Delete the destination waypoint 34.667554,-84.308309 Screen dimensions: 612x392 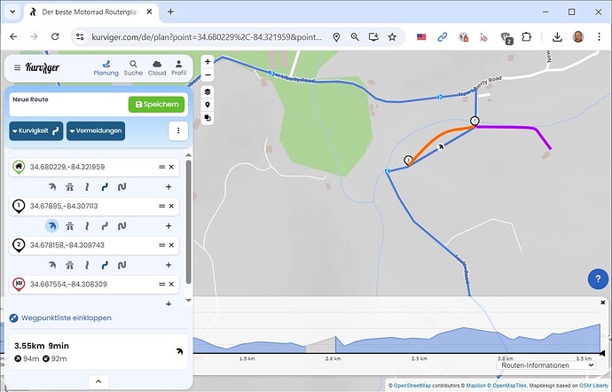point(172,284)
